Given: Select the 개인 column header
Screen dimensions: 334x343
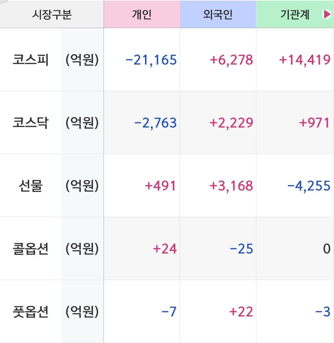Looking at the screenshot, I should [x=142, y=15].
